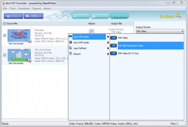Click the Sony PSP Audio music icon

click(70, 42)
